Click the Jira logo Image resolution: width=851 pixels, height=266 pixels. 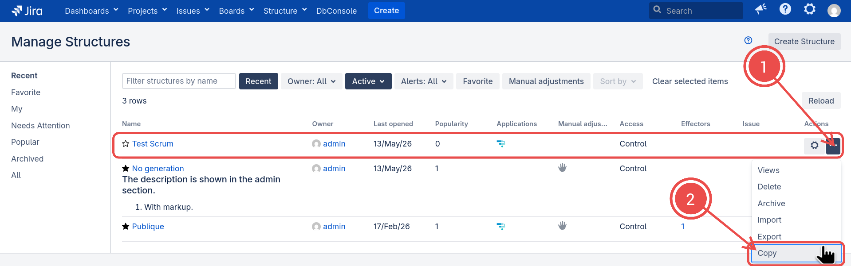pos(27,11)
